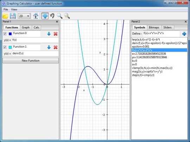
Task: Click the y(x) field containing deriv(f,x)
Action: (x=35, y=53)
